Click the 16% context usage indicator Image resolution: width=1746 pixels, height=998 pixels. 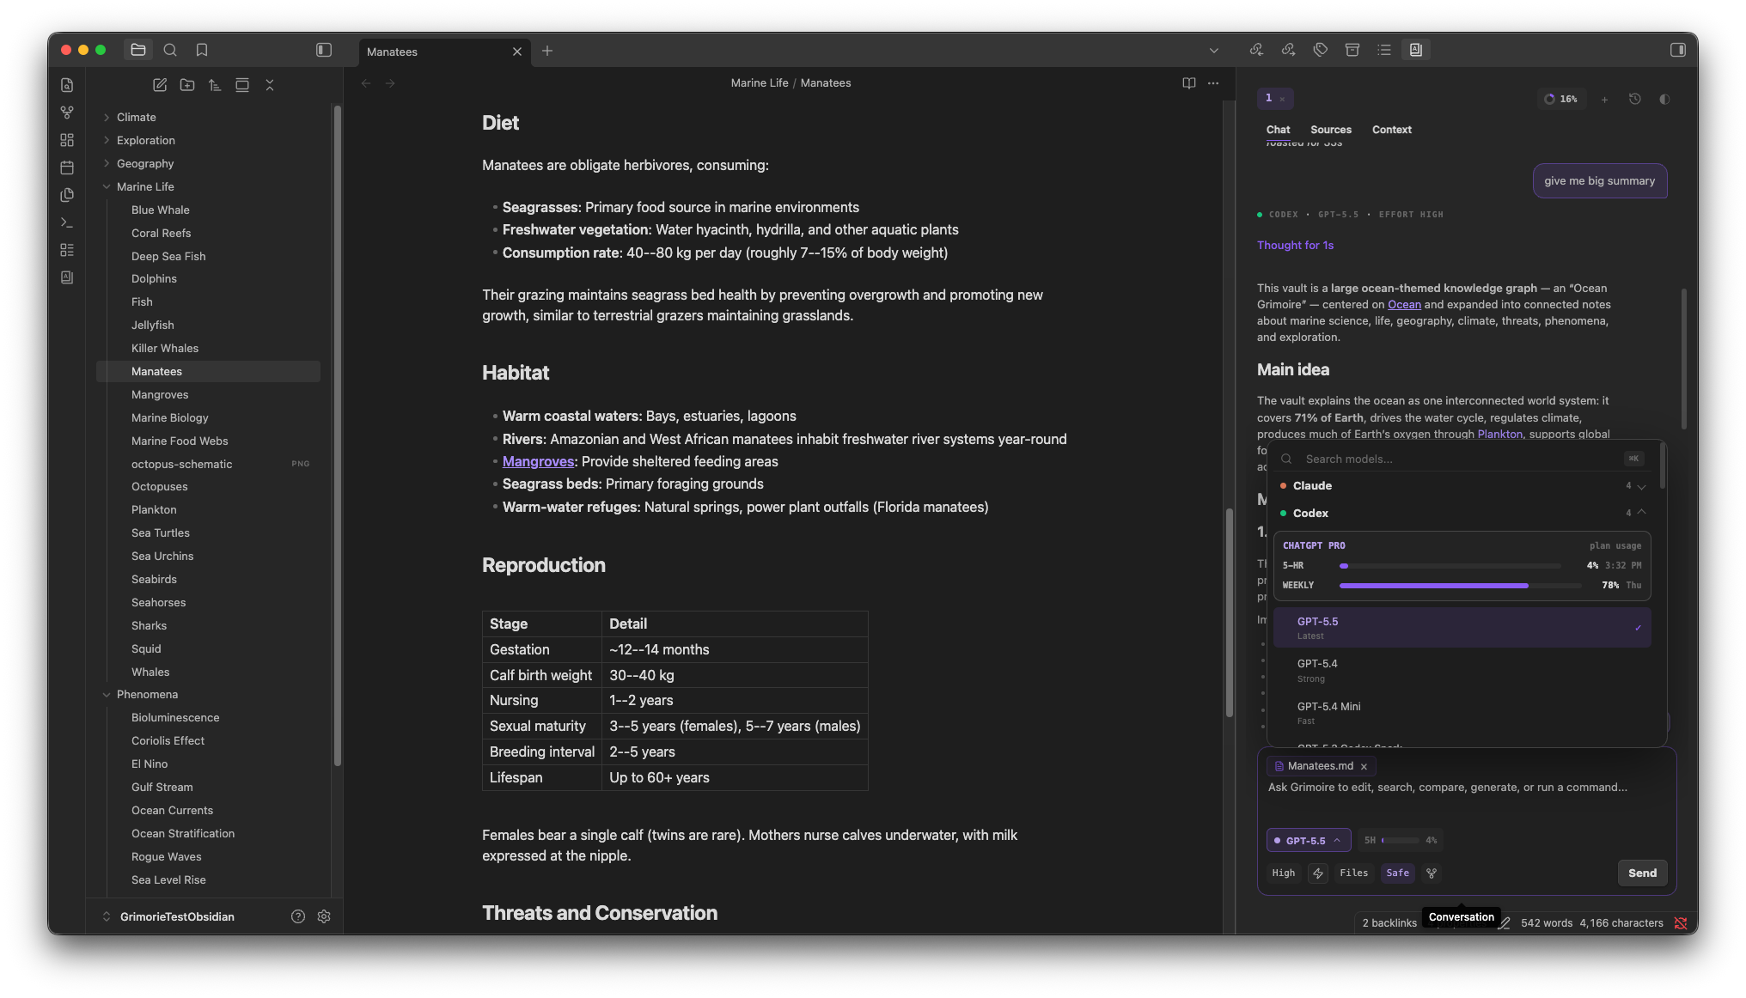1561,99
